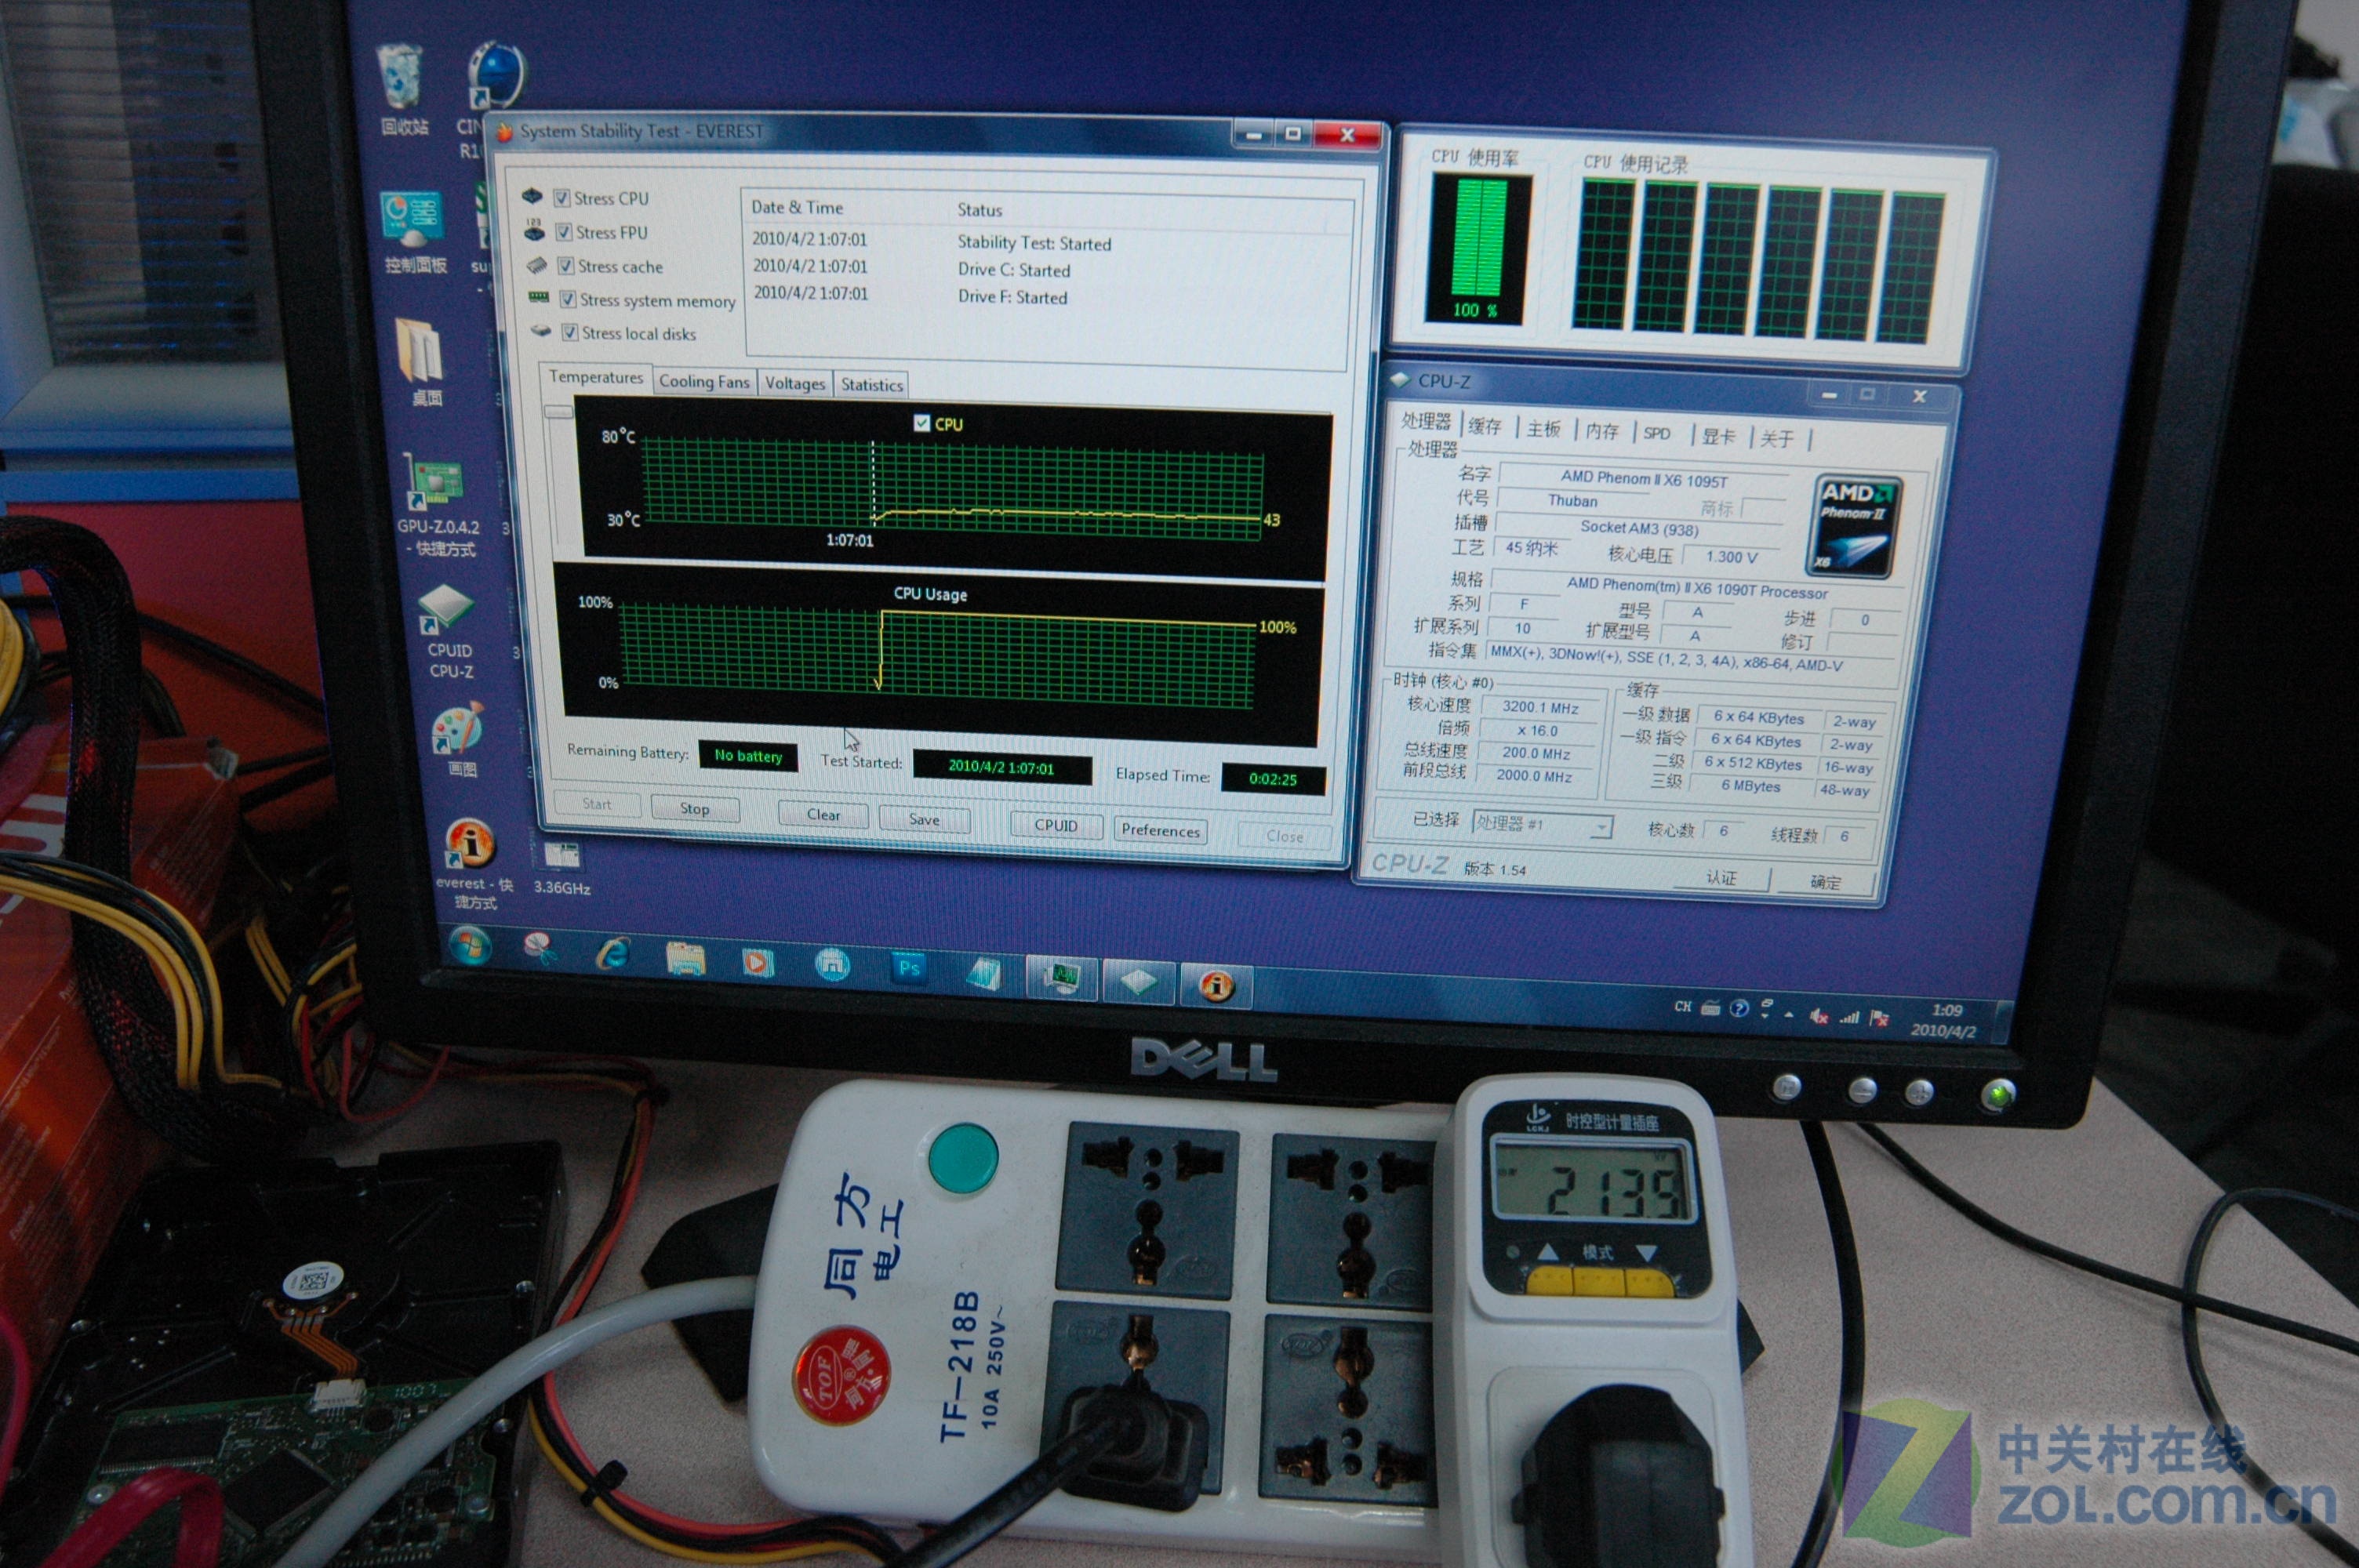Click the Elapsed Time value 0:02:25
Screen dimensions: 2359x1568
click(x=1273, y=779)
